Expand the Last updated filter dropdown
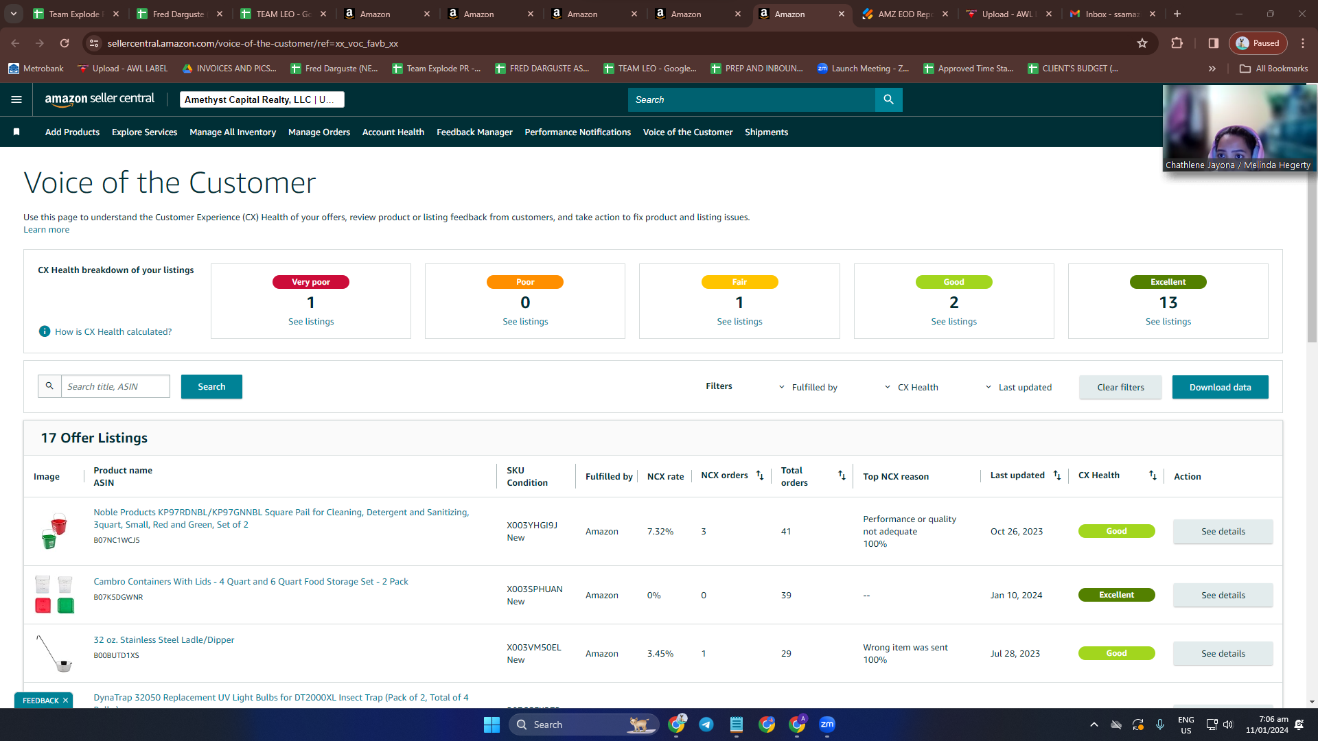The image size is (1318, 741). [x=1018, y=387]
